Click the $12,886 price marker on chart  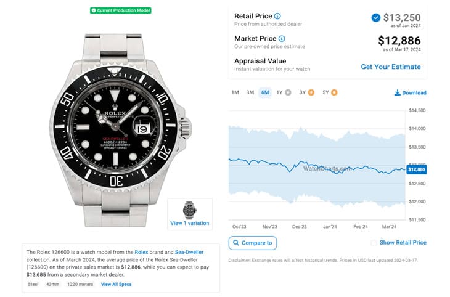(417, 169)
